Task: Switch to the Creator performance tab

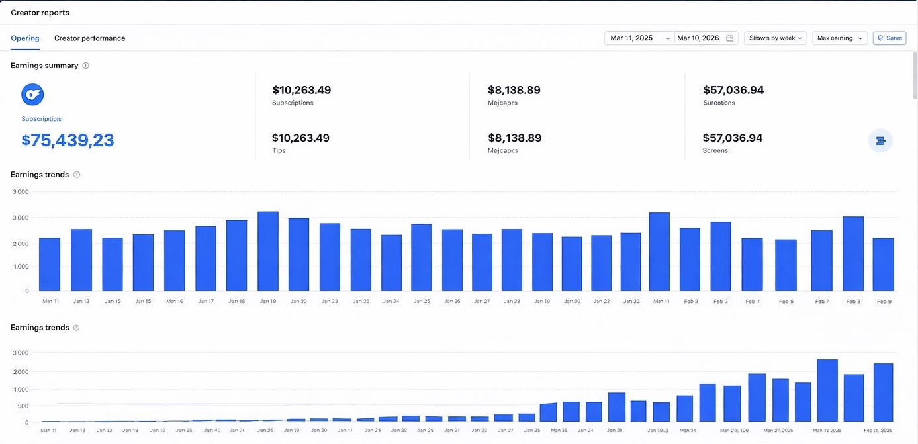Action: coord(89,38)
